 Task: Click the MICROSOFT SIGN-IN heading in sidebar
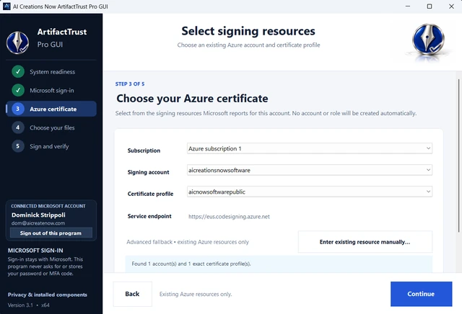click(x=35, y=251)
